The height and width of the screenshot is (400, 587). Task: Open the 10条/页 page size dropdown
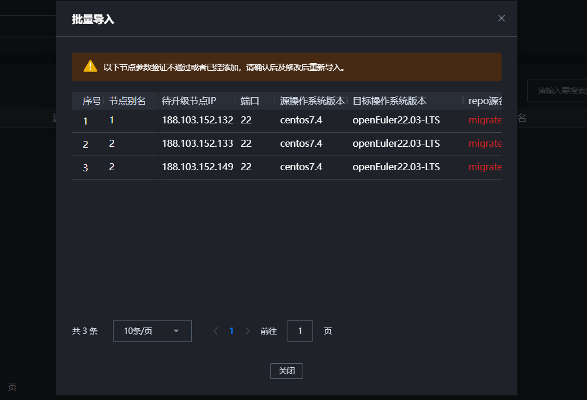pyautogui.click(x=152, y=331)
